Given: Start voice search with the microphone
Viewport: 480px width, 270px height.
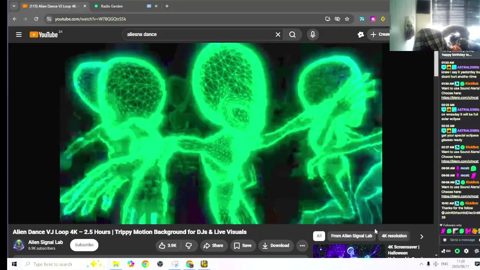Looking at the screenshot, I should (313, 34).
